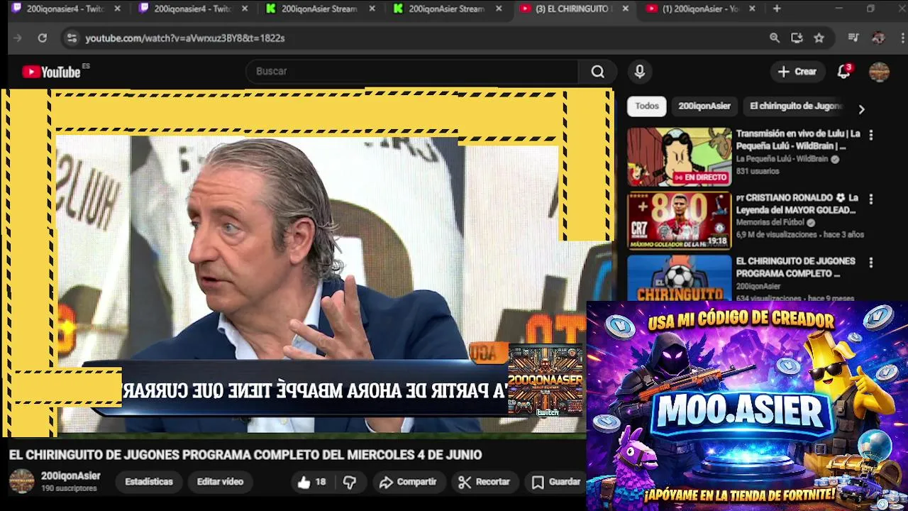Image resolution: width=908 pixels, height=511 pixels.
Task: Open CRISTIANO RONALDO La Leyenda video title
Action: pos(797,204)
